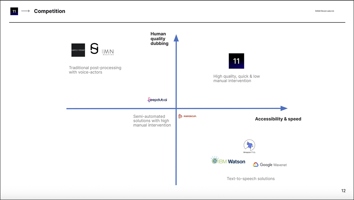Select the Google multicolor cloud icon
Viewport: 354px width, 200px height.
click(256, 165)
